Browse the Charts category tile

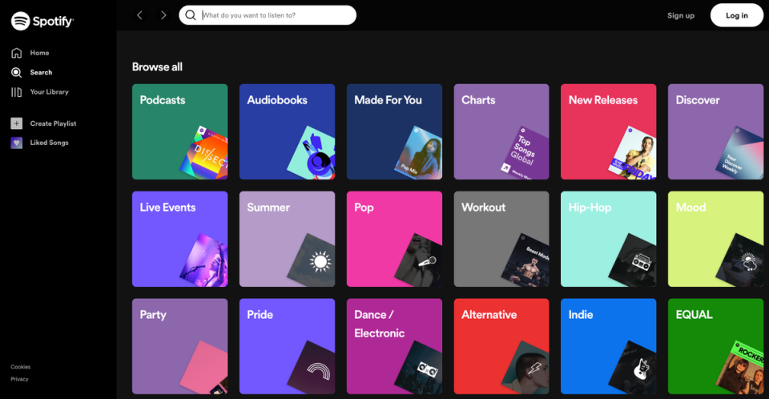501,131
